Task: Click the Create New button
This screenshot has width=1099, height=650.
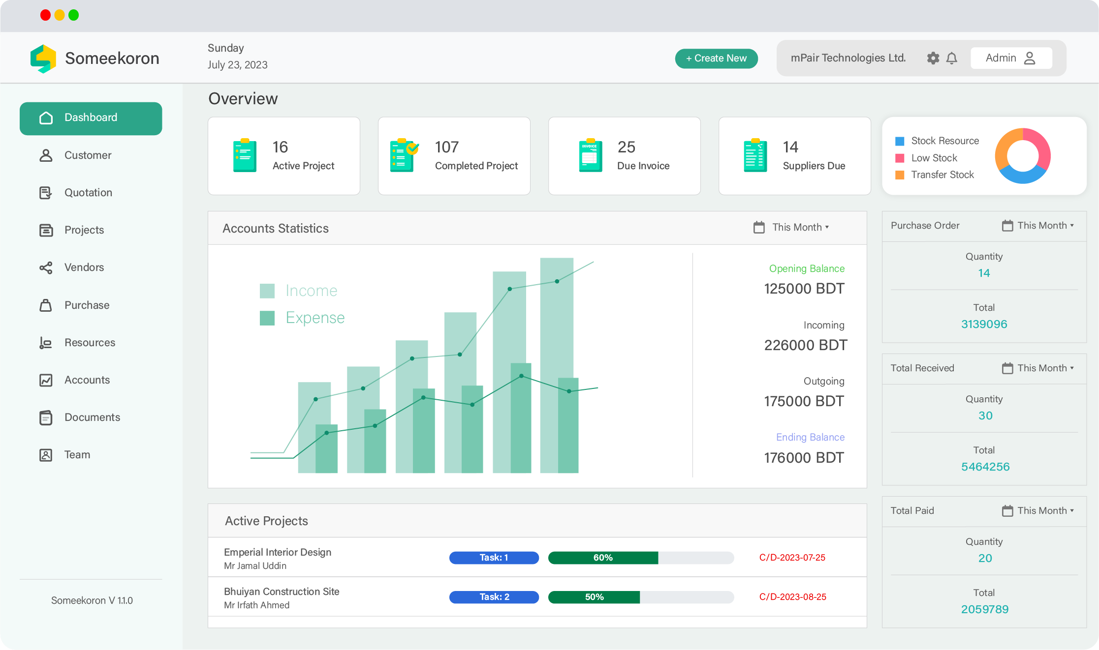Action: (x=716, y=58)
